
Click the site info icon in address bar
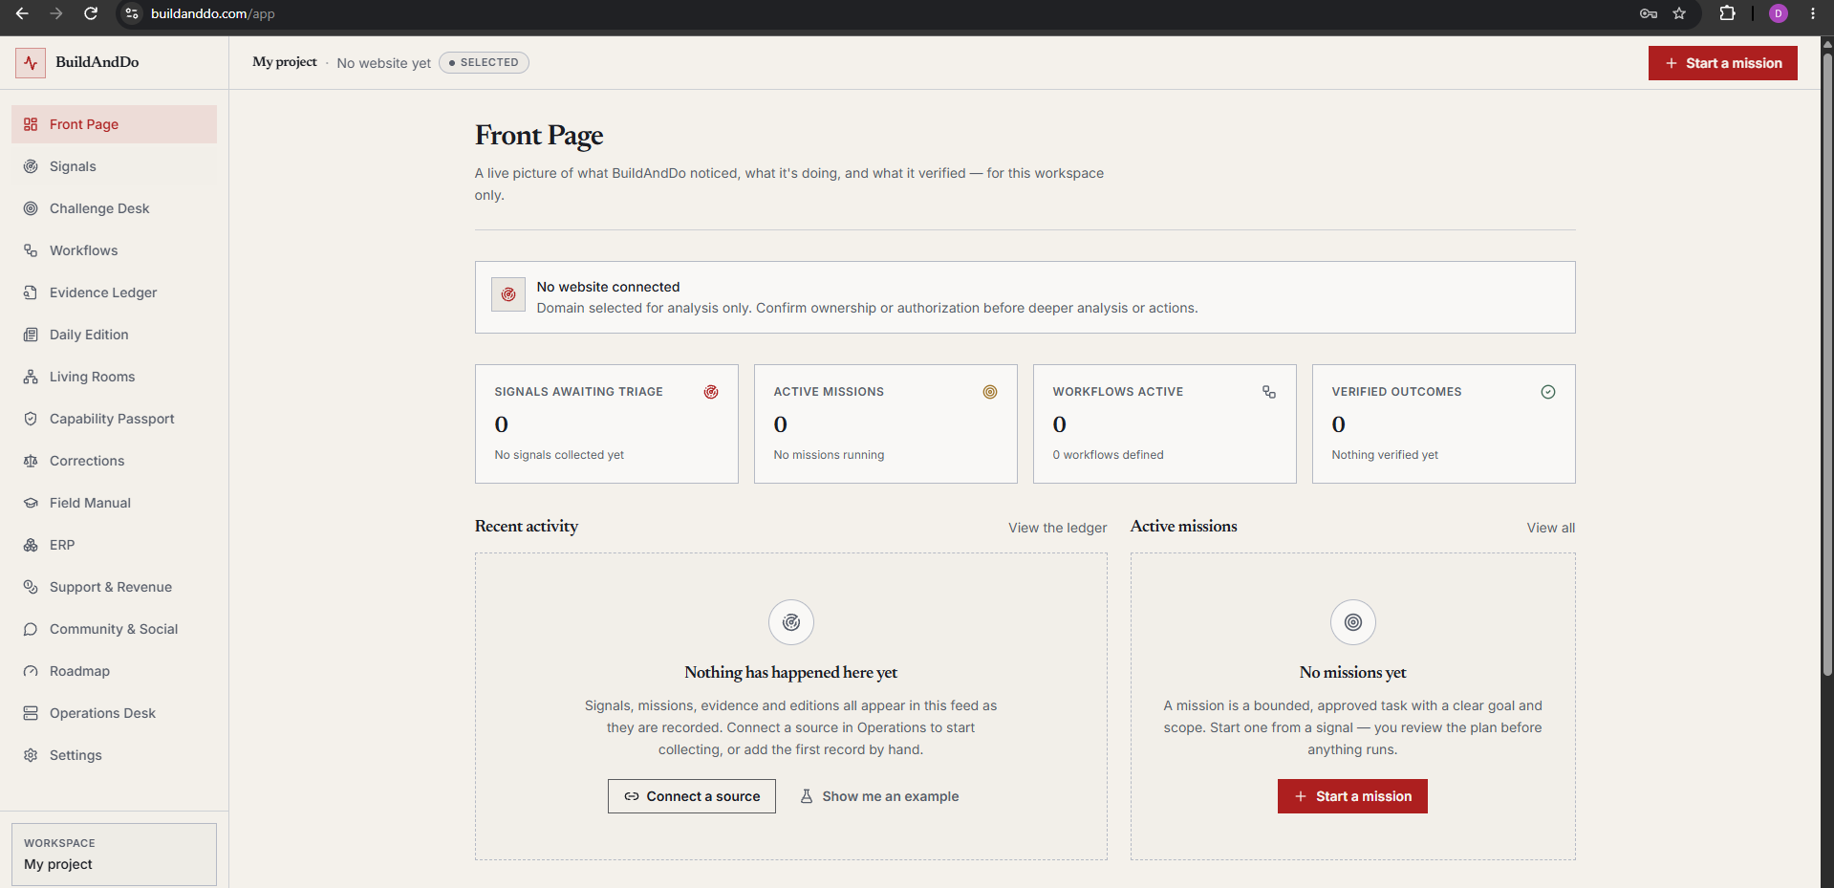[132, 13]
